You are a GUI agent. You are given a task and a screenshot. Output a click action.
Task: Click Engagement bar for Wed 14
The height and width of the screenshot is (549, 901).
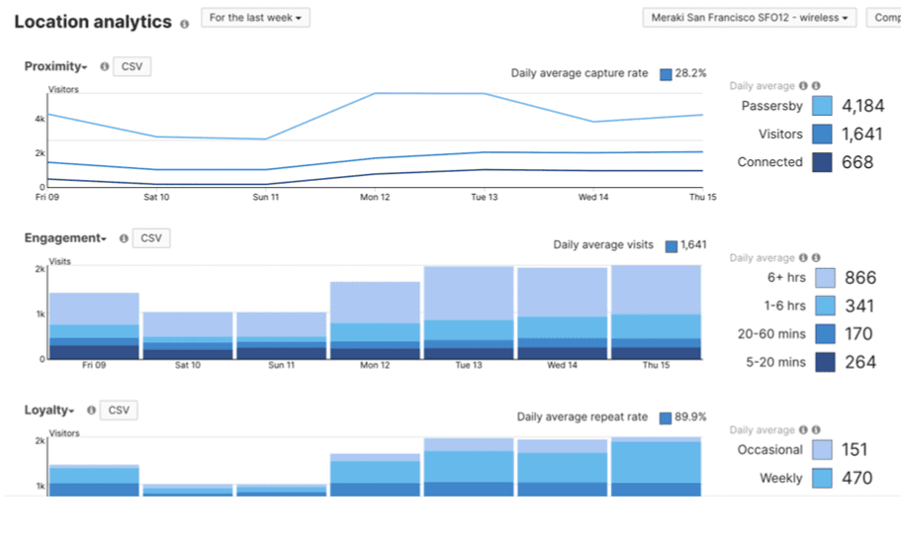(x=563, y=314)
